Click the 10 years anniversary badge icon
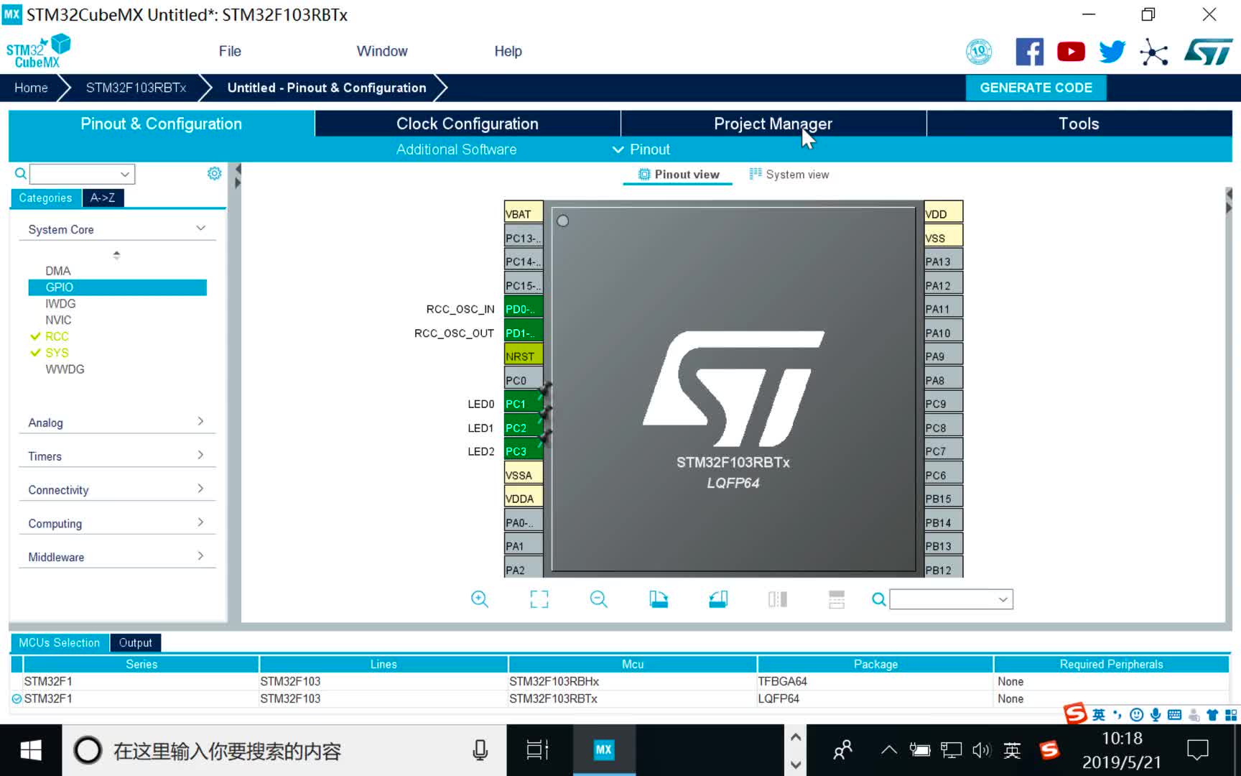The width and height of the screenshot is (1241, 776). [979, 52]
